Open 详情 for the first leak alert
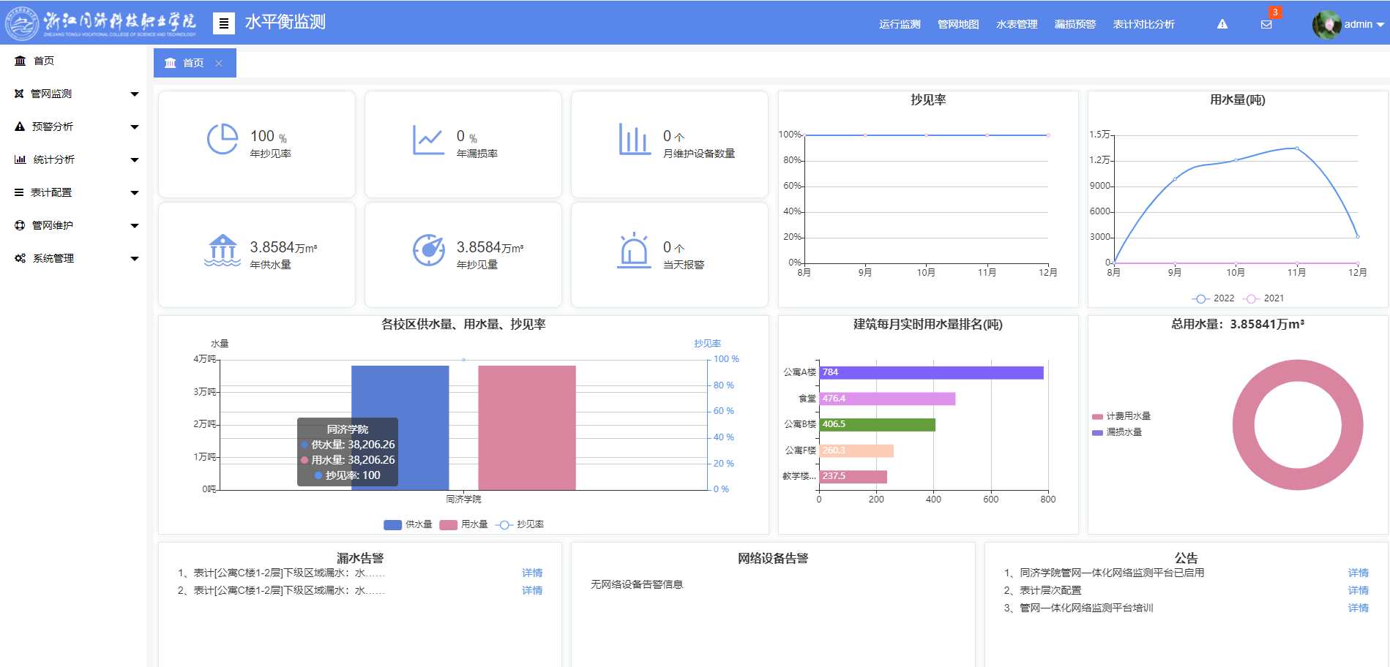Image resolution: width=1390 pixels, height=667 pixels. pos(532,573)
